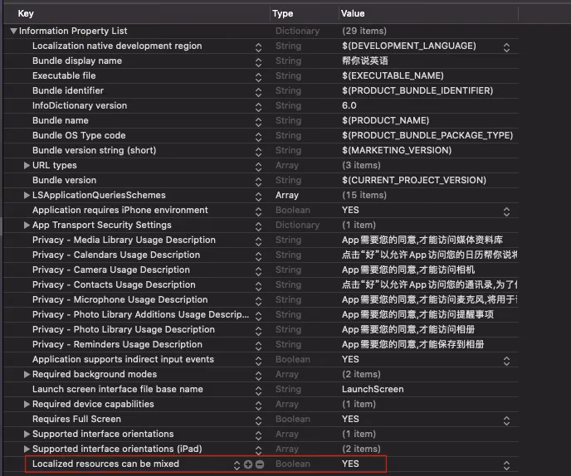
Task: Expand Supported interface orientations (iPad) row
Action: tap(27, 449)
